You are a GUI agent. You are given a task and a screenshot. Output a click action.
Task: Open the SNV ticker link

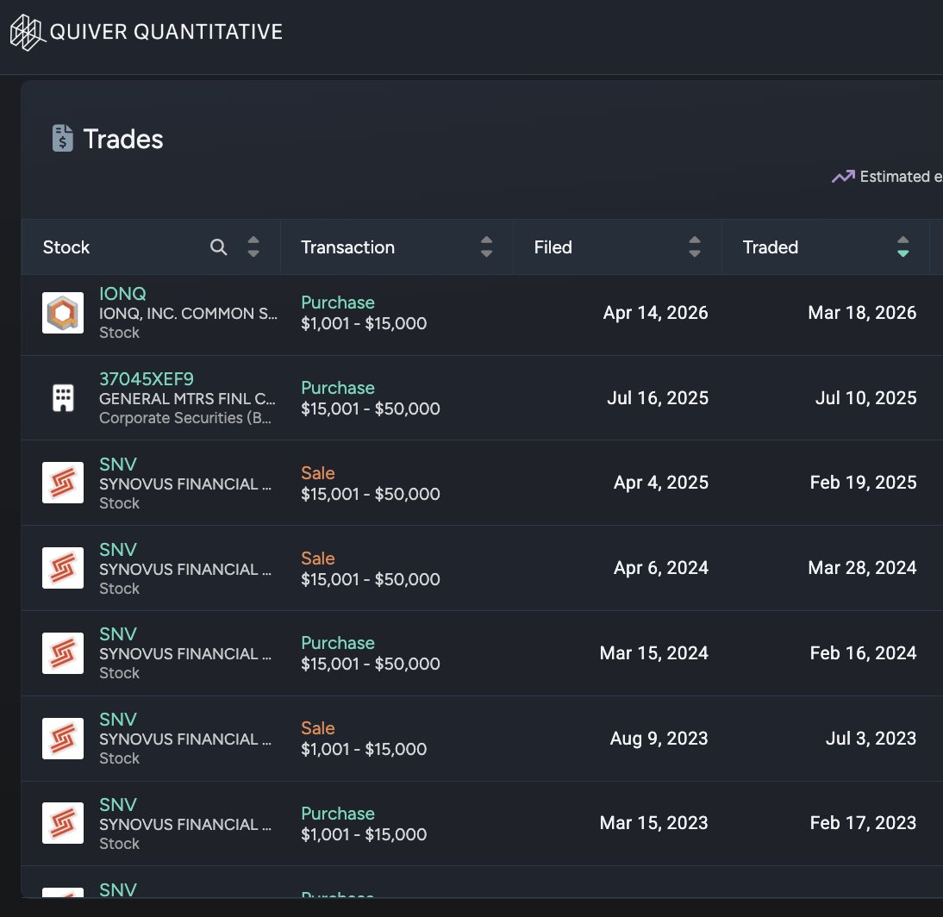117,465
